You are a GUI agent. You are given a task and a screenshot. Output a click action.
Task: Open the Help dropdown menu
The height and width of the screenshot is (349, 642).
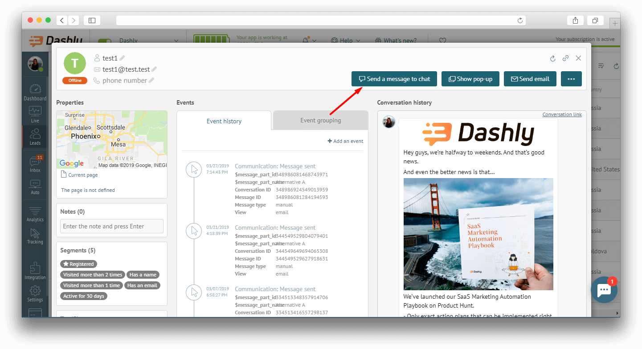click(346, 41)
